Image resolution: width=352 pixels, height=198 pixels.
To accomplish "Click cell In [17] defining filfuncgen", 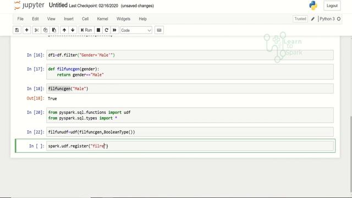I will point(190,72).
